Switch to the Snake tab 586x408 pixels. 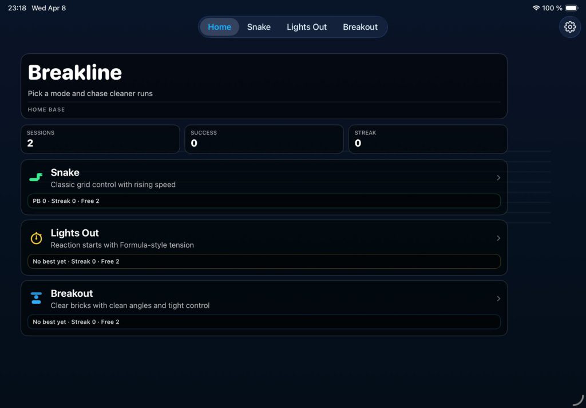259,26
